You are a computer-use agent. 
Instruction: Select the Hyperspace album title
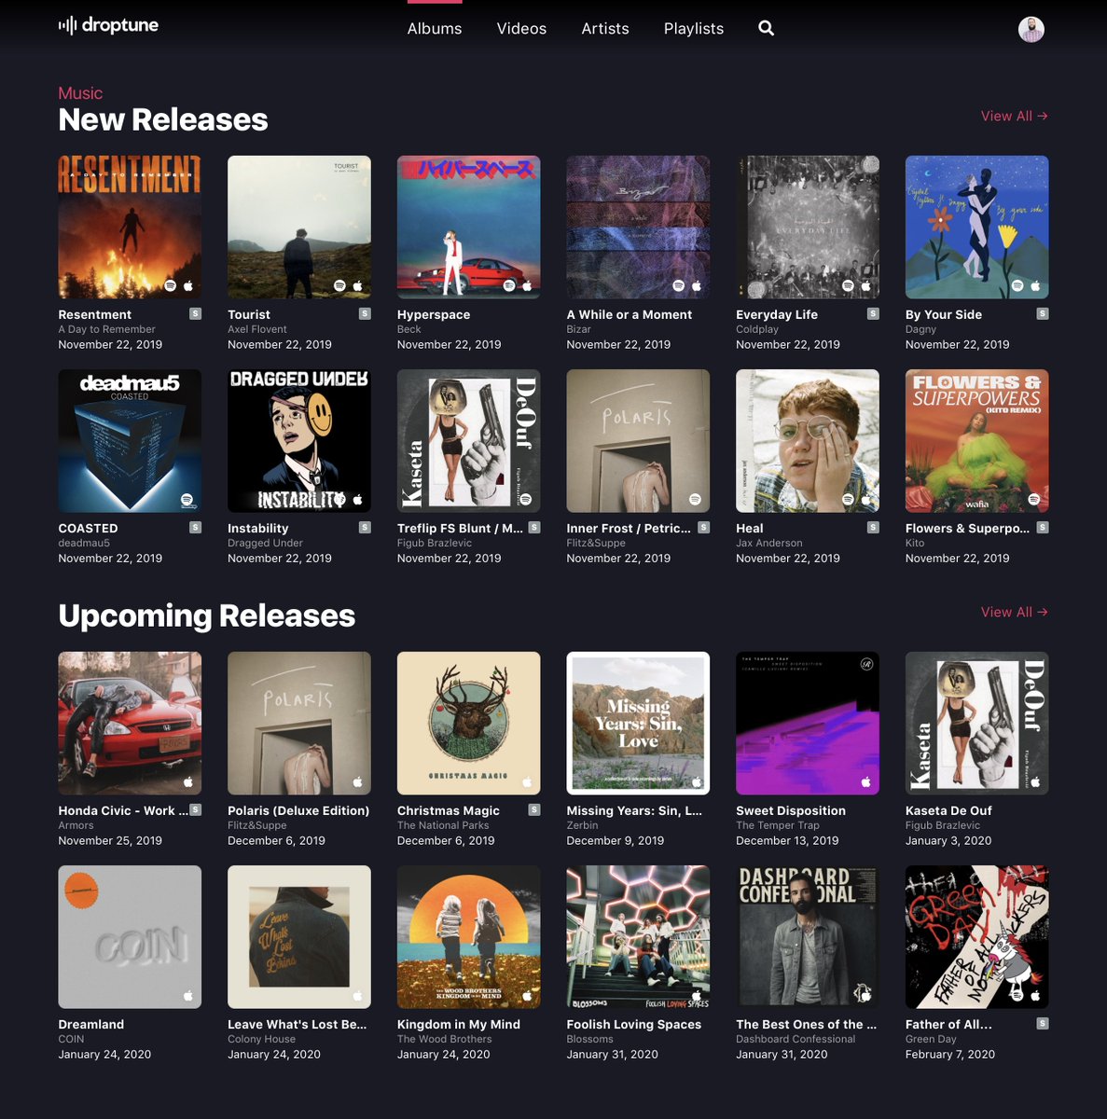(434, 314)
